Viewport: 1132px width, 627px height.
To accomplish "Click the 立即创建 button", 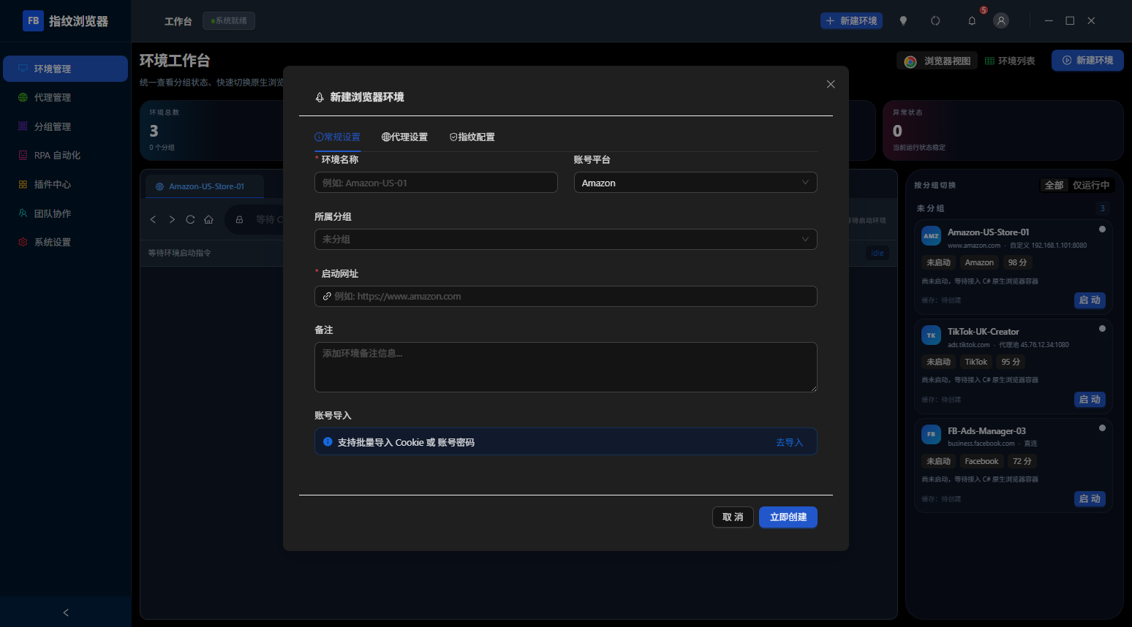I will pos(788,517).
